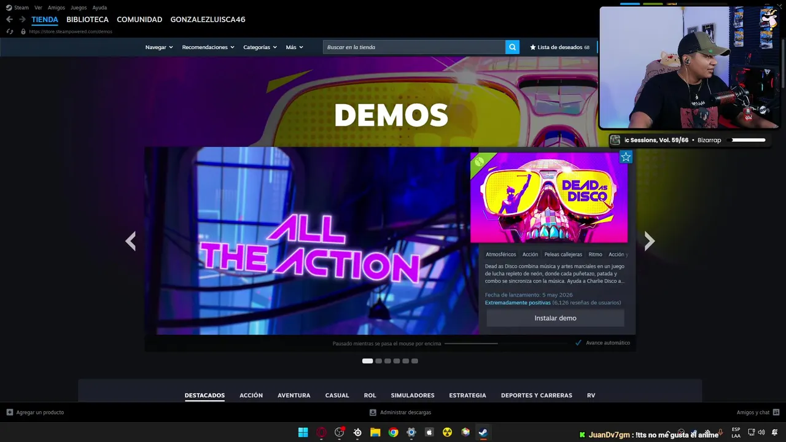Expand the Navegar dropdown
The height and width of the screenshot is (442, 786).
click(x=159, y=47)
